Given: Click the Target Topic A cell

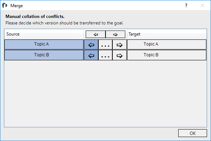Looking at the screenshot, I should 167,44.
